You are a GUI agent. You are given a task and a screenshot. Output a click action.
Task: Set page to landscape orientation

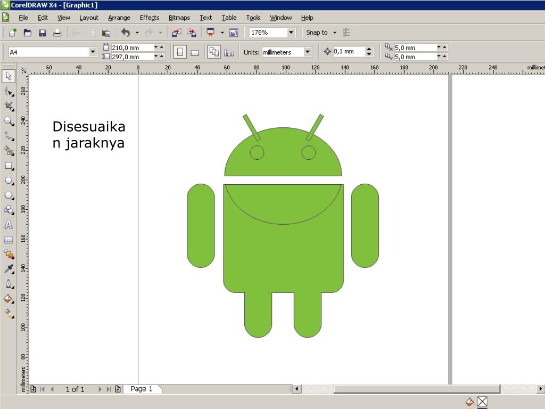coord(195,52)
